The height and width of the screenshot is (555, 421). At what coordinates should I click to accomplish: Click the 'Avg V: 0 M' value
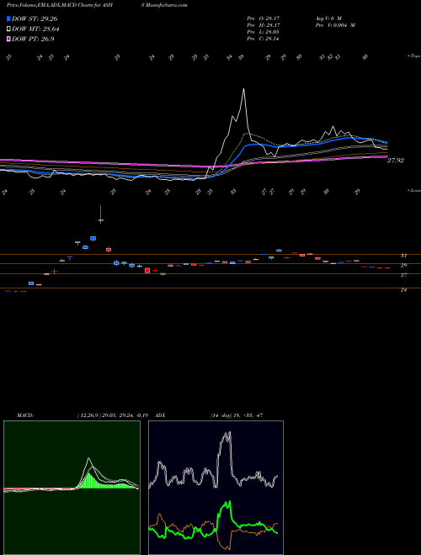[328, 18]
